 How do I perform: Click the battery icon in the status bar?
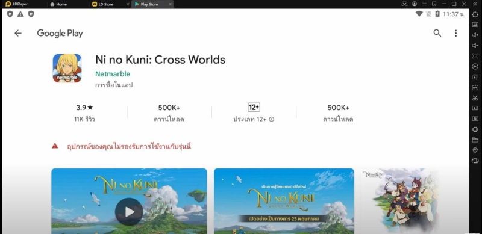tap(437, 14)
